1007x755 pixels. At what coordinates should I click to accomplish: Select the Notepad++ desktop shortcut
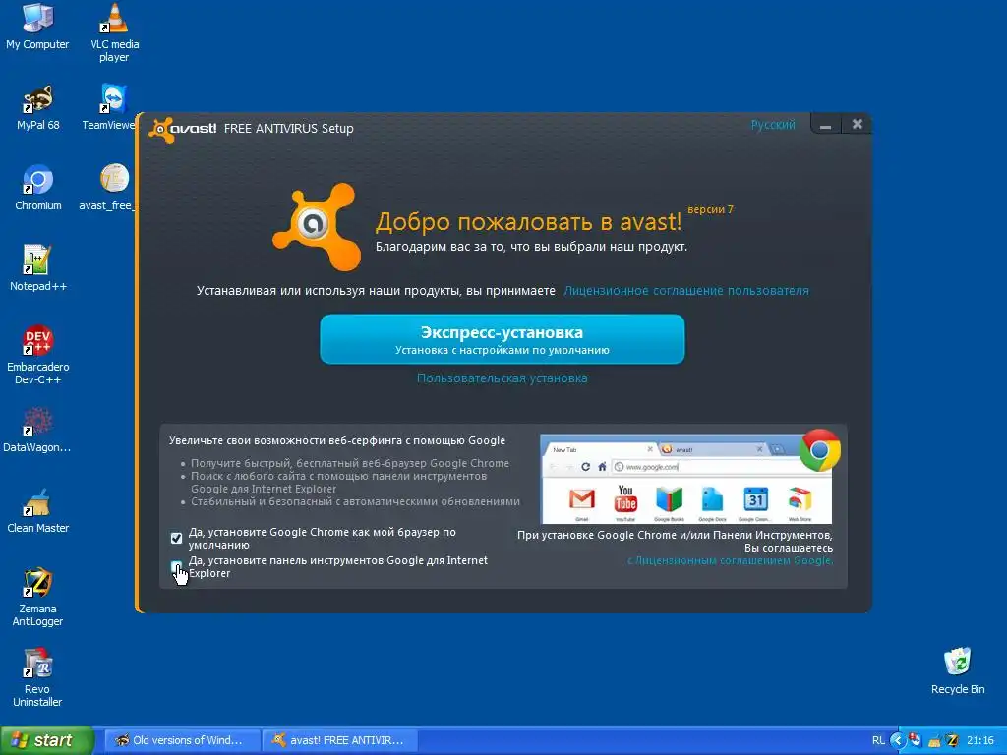37,268
